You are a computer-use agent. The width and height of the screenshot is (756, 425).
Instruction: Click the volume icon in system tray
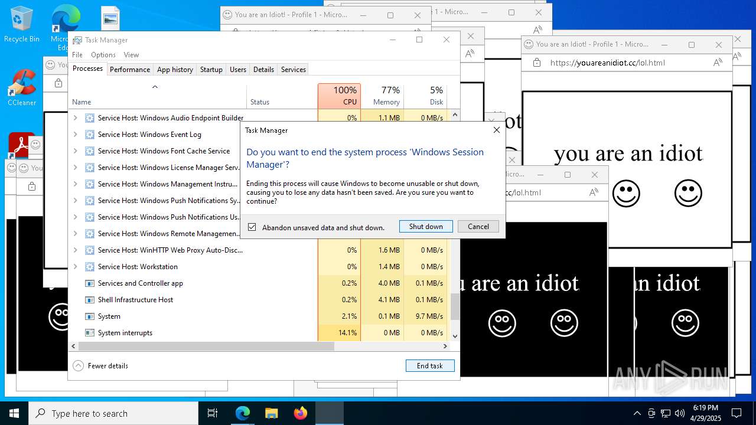[680, 413]
